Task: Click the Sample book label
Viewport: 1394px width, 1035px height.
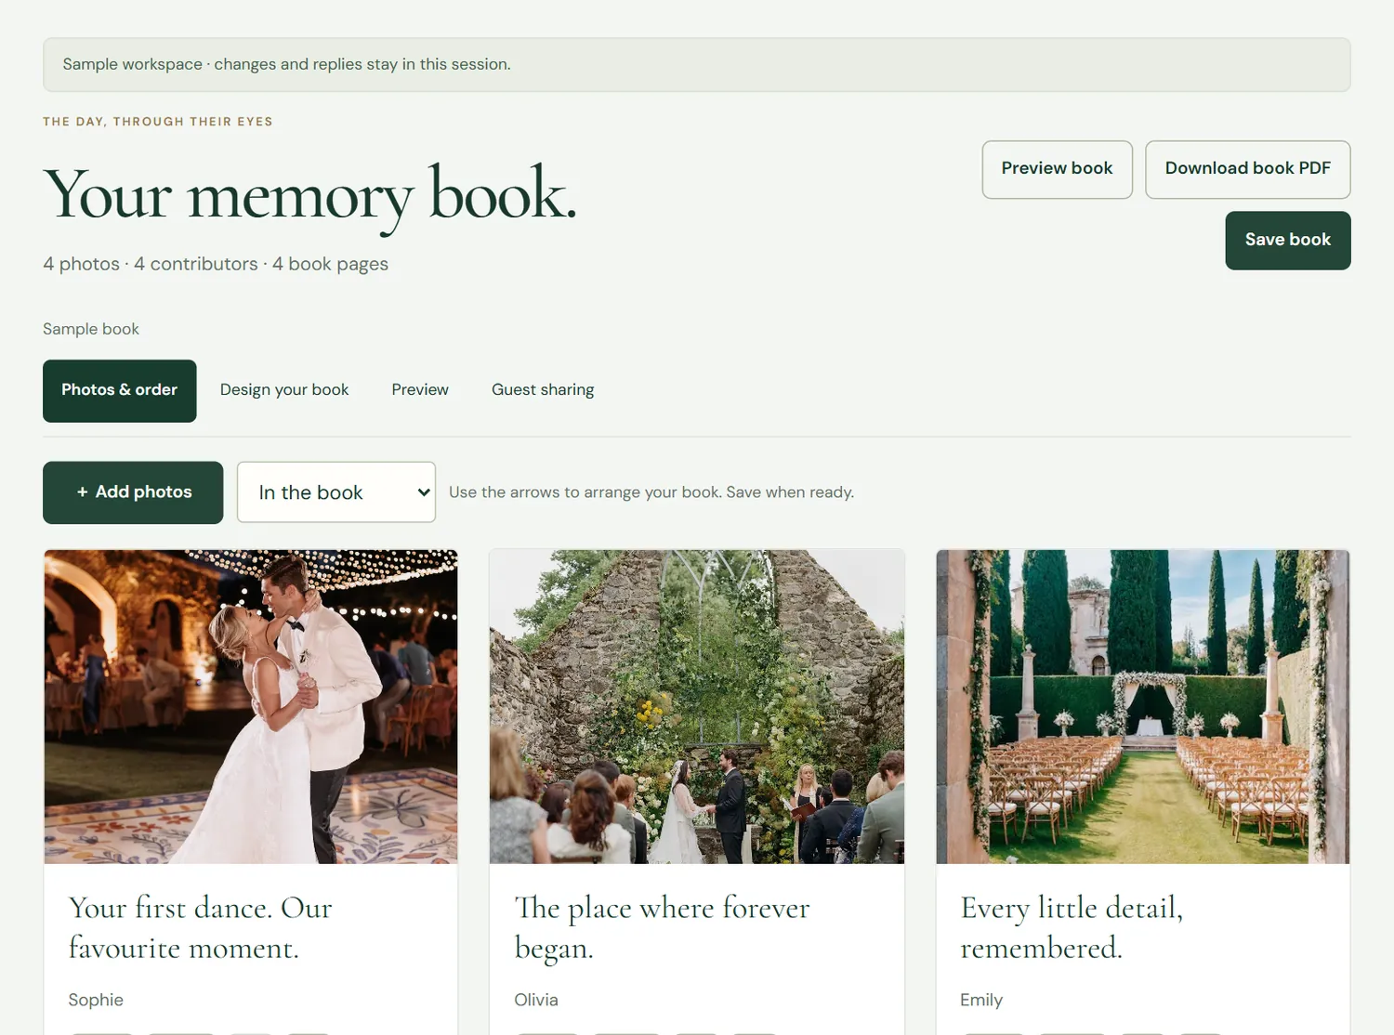Action: tap(91, 329)
